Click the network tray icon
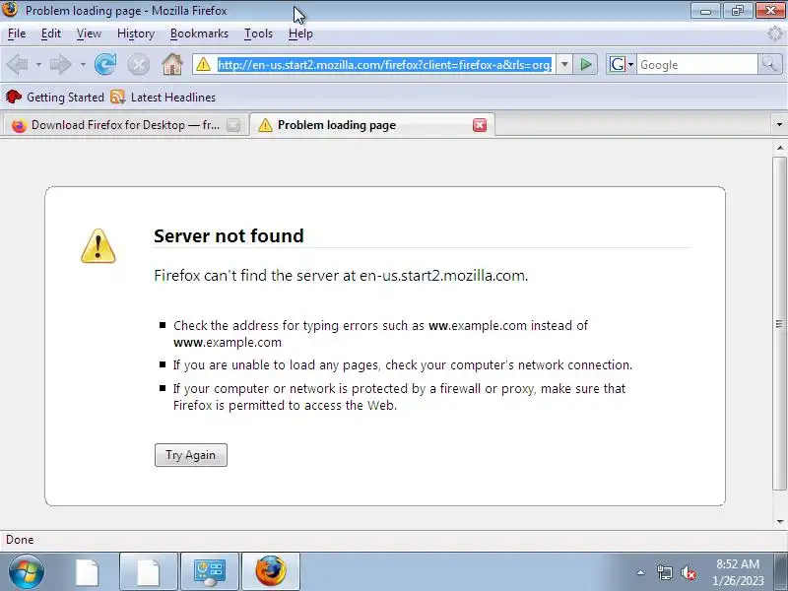The width and height of the screenshot is (788, 591). click(664, 572)
